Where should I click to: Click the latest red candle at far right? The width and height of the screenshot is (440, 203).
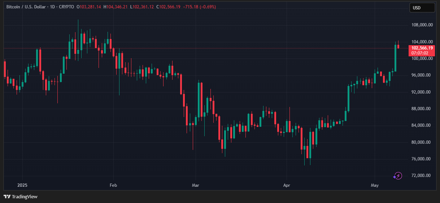pos(398,46)
